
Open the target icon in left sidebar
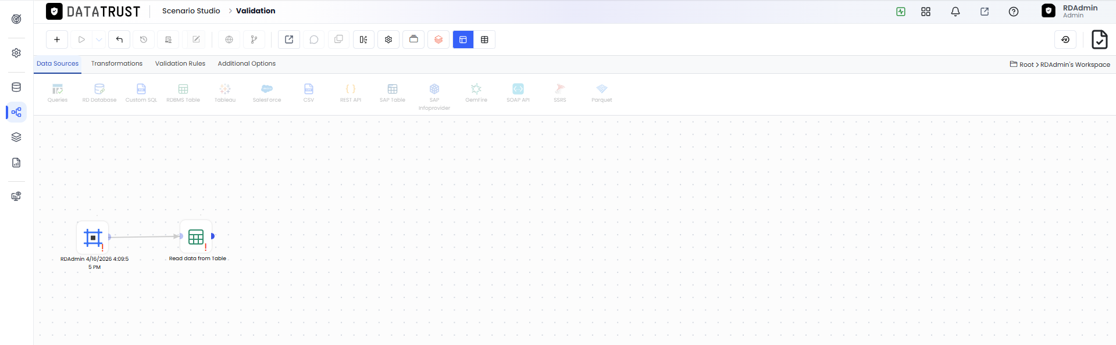click(x=16, y=19)
